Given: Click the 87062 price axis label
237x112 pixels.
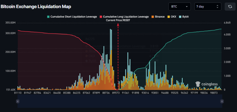Looking at the screenshot, I should click(86, 93).
